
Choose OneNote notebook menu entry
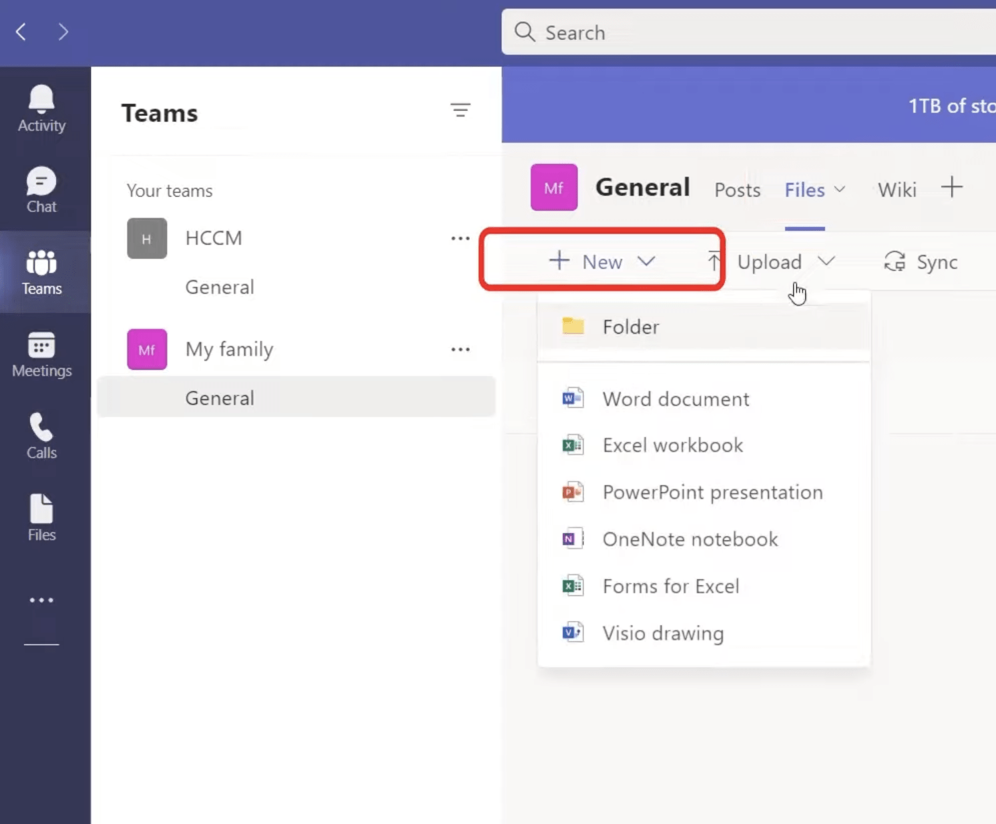704,539
